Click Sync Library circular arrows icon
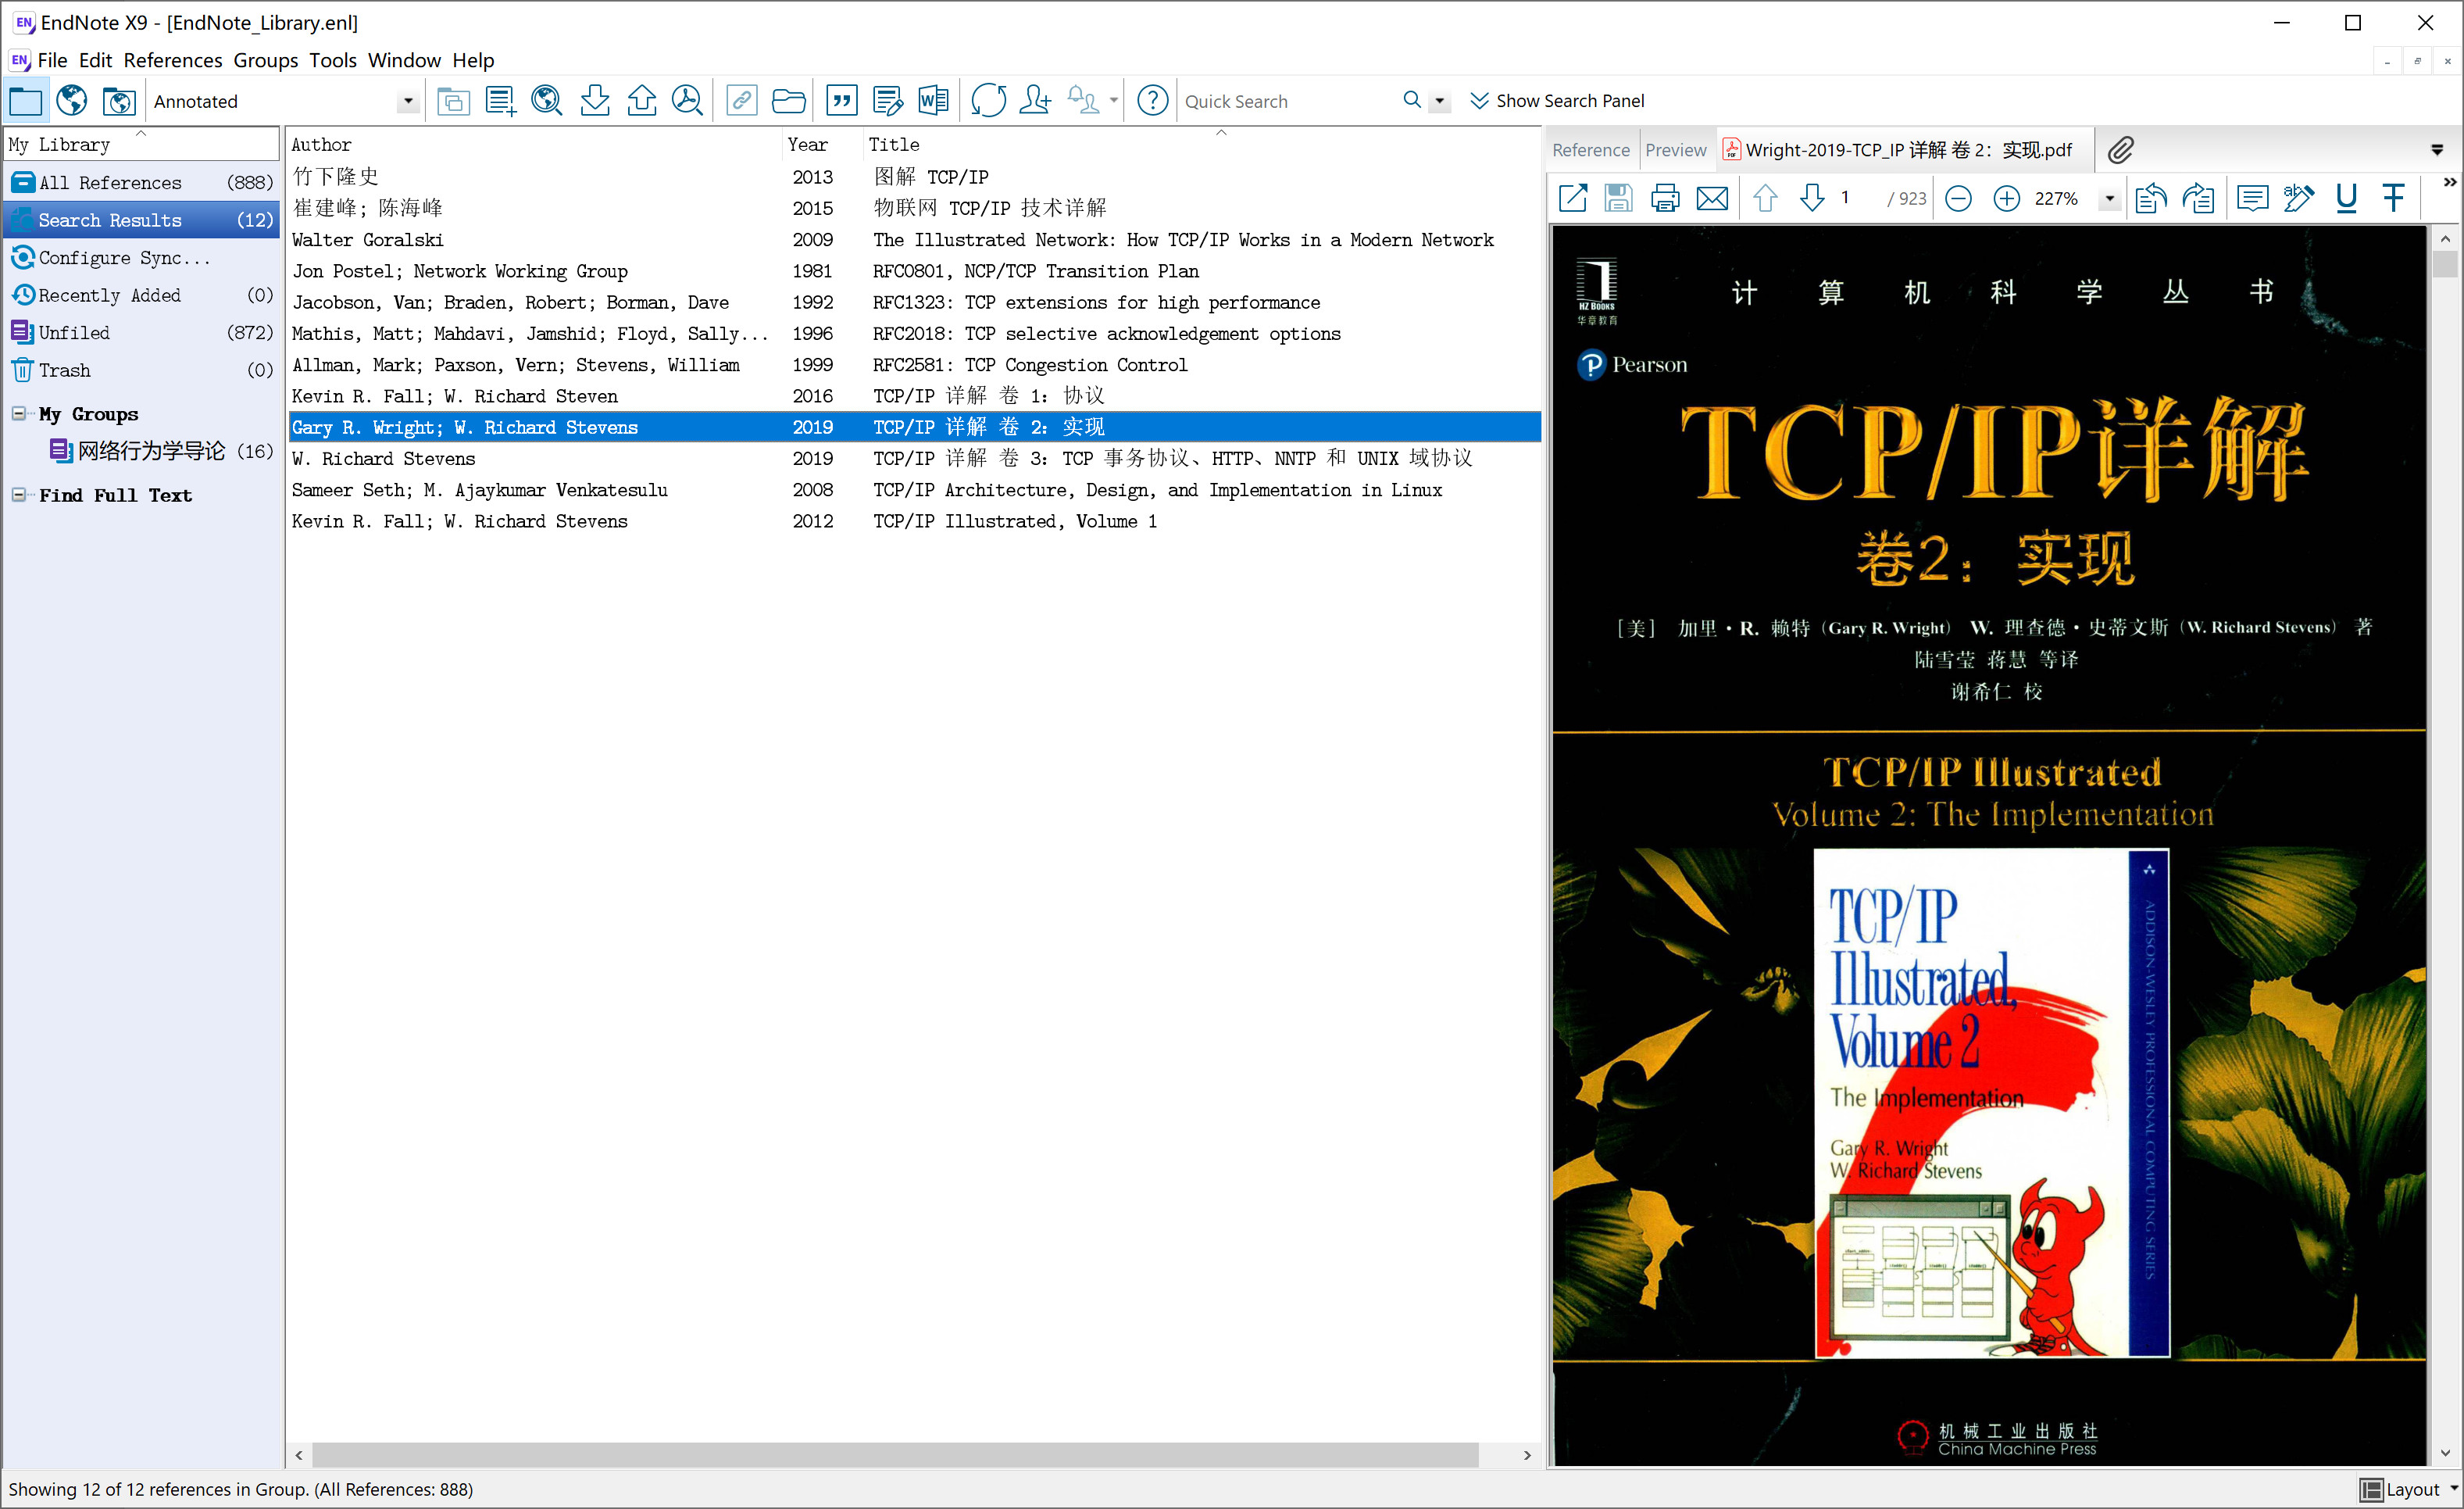This screenshot has height=1509, width=2464. click(988, 101)
